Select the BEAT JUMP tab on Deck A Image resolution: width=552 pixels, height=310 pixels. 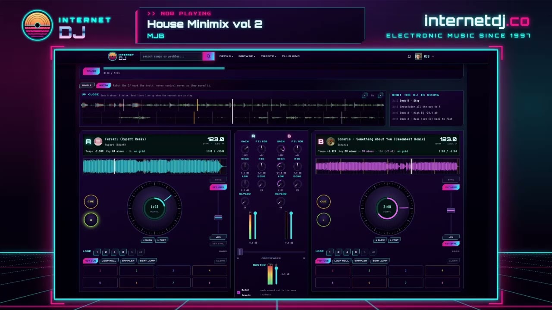147,260
